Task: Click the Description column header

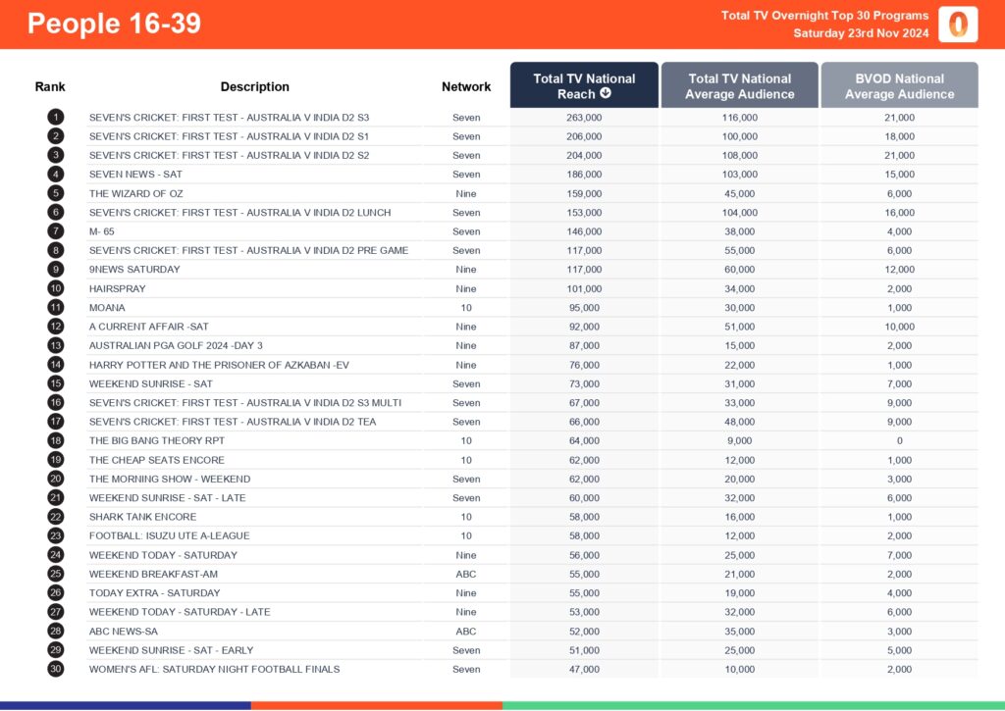Action: pos(254,86)
